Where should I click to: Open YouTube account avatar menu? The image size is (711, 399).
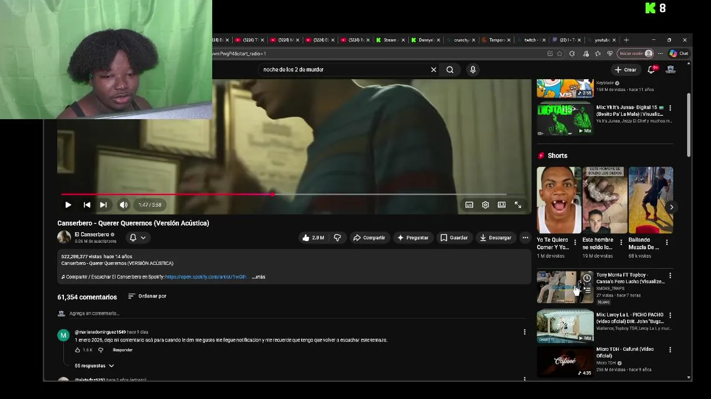[x=670, y=70]
